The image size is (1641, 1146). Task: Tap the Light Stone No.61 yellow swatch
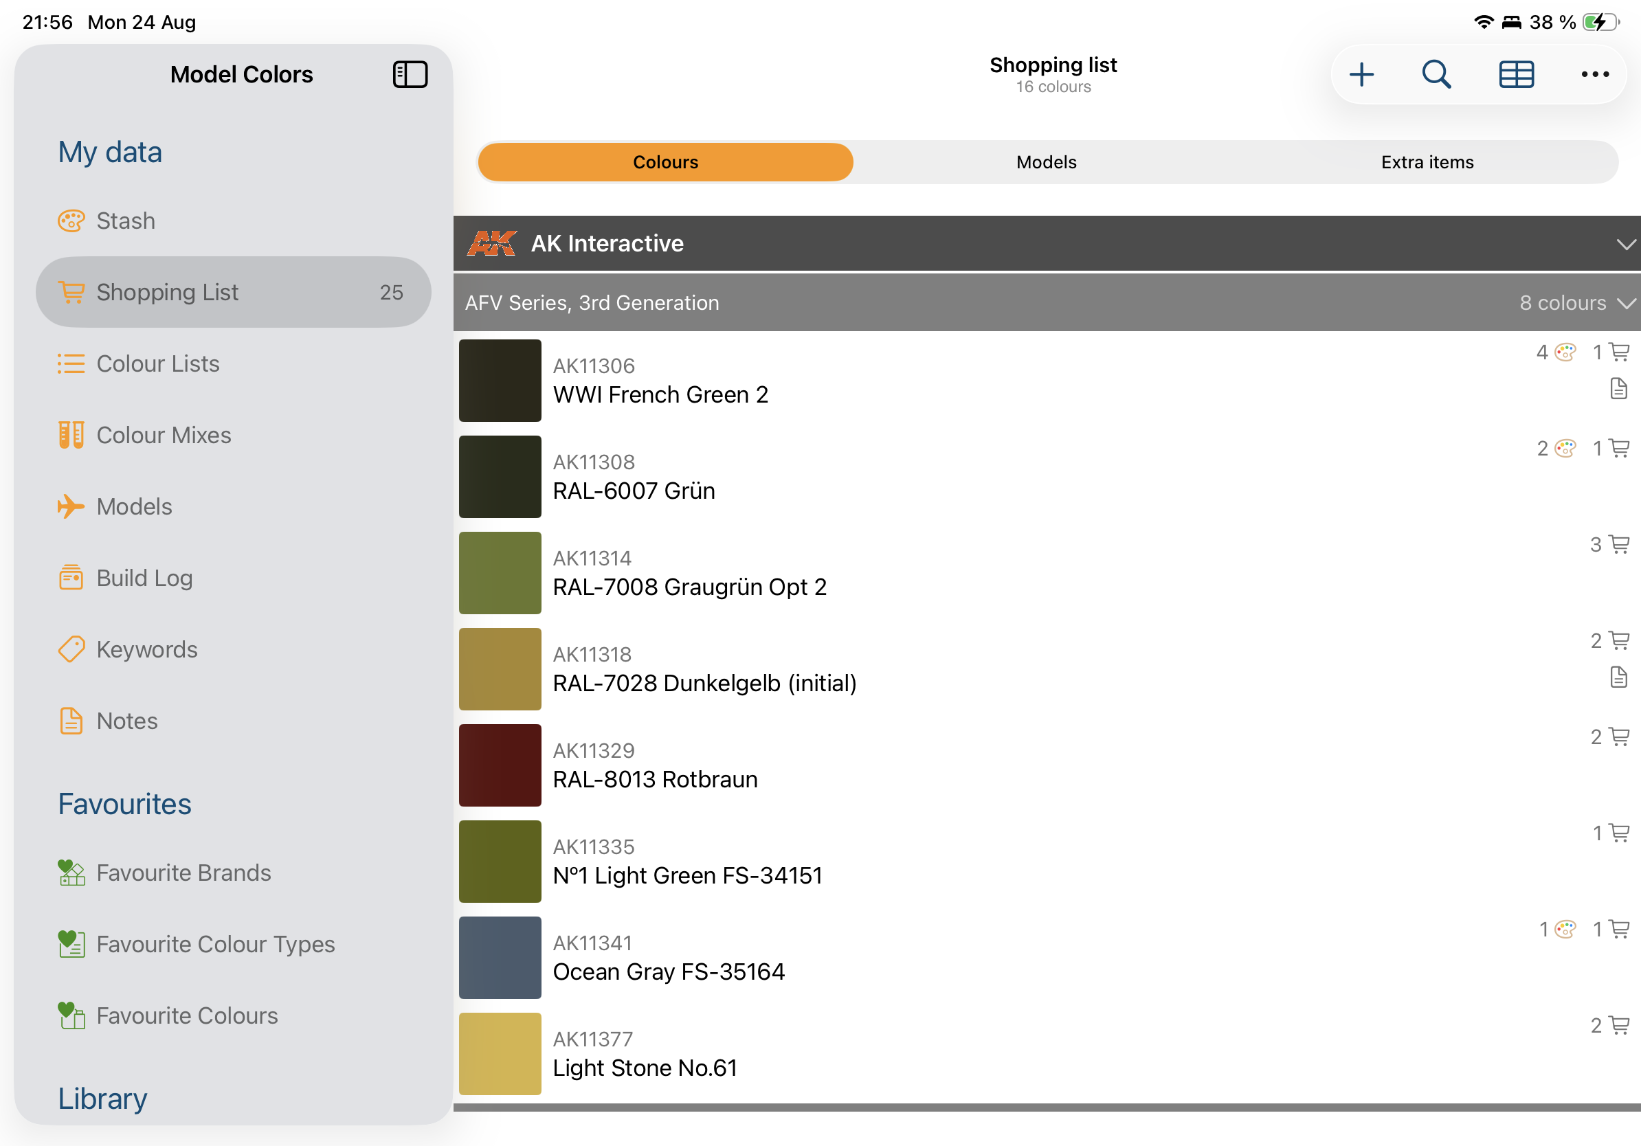pos(500,1054)
